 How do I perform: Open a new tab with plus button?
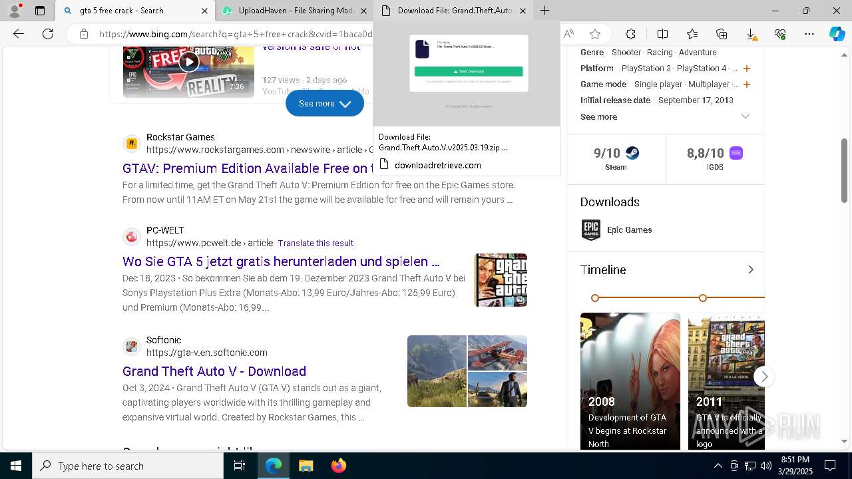[x=544, y=11]
